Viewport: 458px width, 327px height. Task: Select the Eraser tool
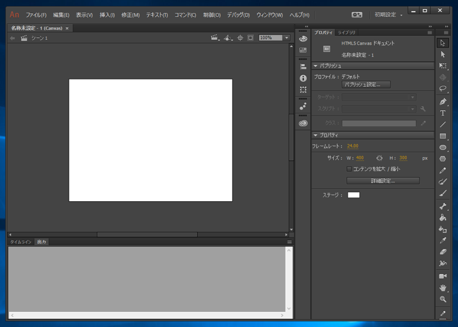(x=443, y=252)
